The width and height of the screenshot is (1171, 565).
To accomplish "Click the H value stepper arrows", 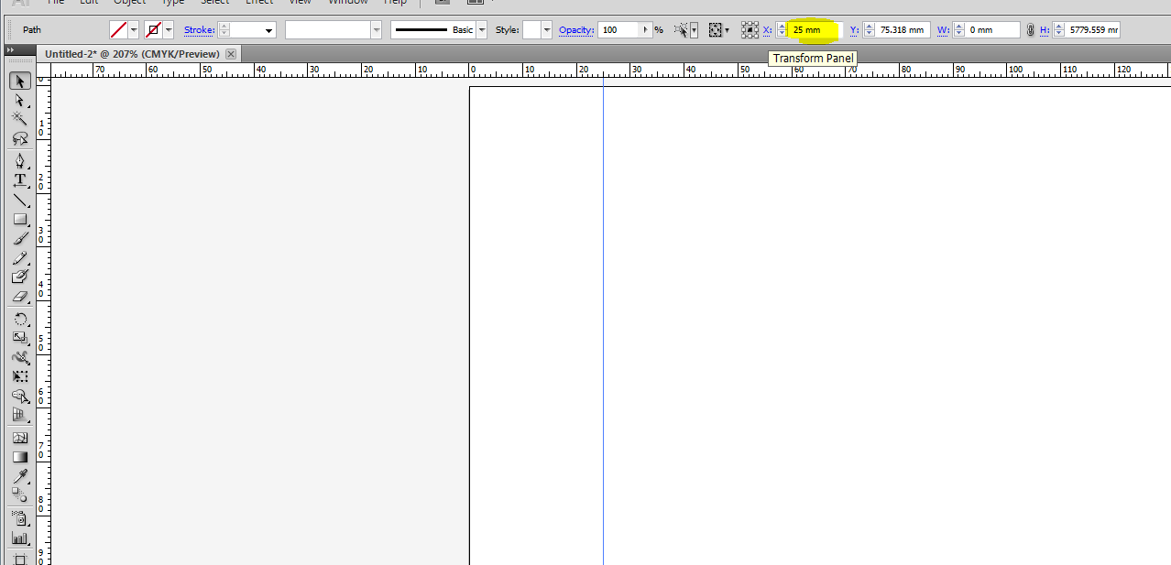I will (x=1059, y=30).
